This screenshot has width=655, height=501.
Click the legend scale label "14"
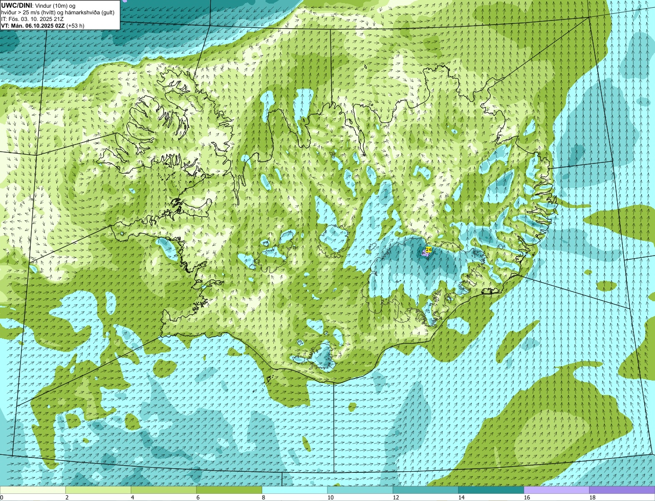click(461, 497)
